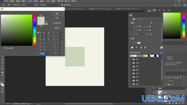Select the Rectangle shape tool
The height and width of the screenshot is (105, 187).
(x=2, y=69)
